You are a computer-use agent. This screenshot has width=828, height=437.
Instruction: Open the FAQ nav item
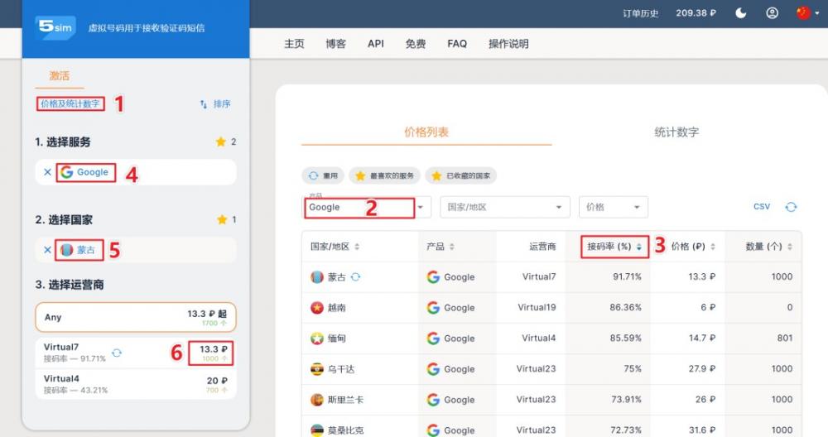click(x=457, y=44)
